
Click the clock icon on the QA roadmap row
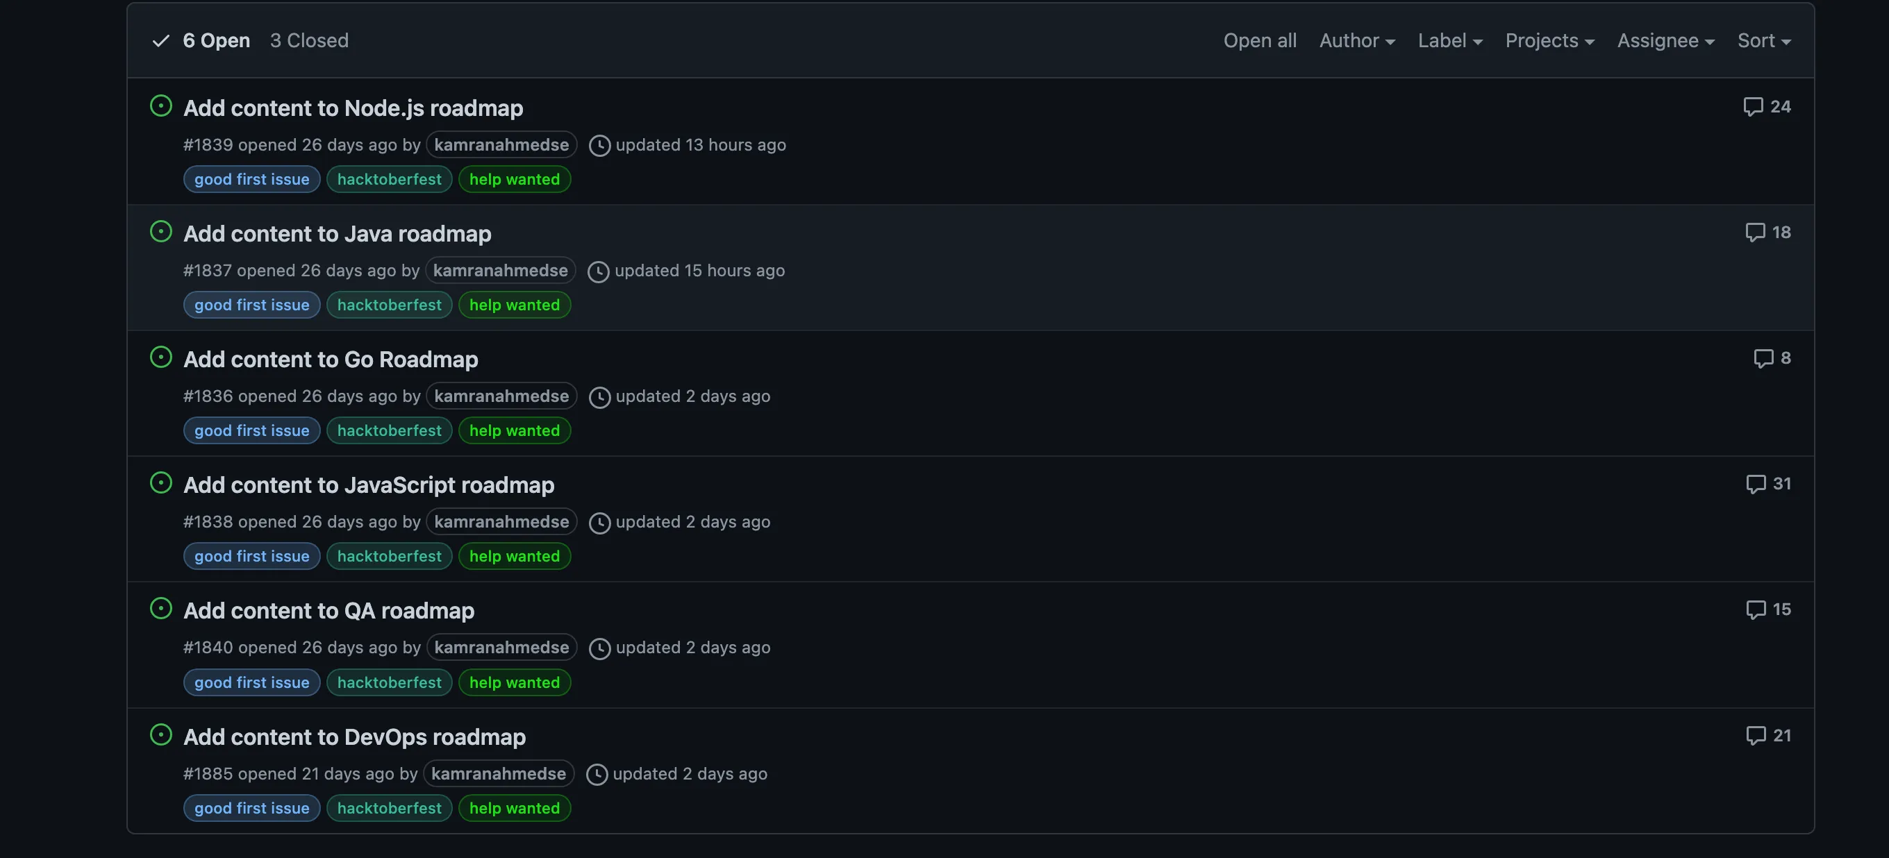(x=600, y=648)
